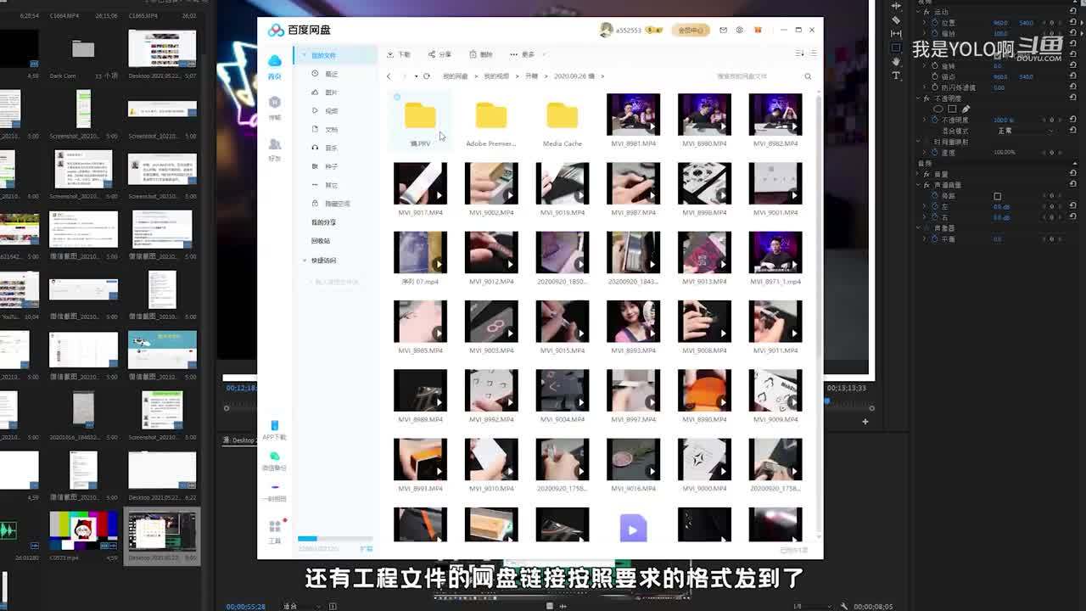Image resolution: width=1086 pixels, height=611 pixels.
Task: Open the mail envelope icon in title bar
Action: [724, 30]
